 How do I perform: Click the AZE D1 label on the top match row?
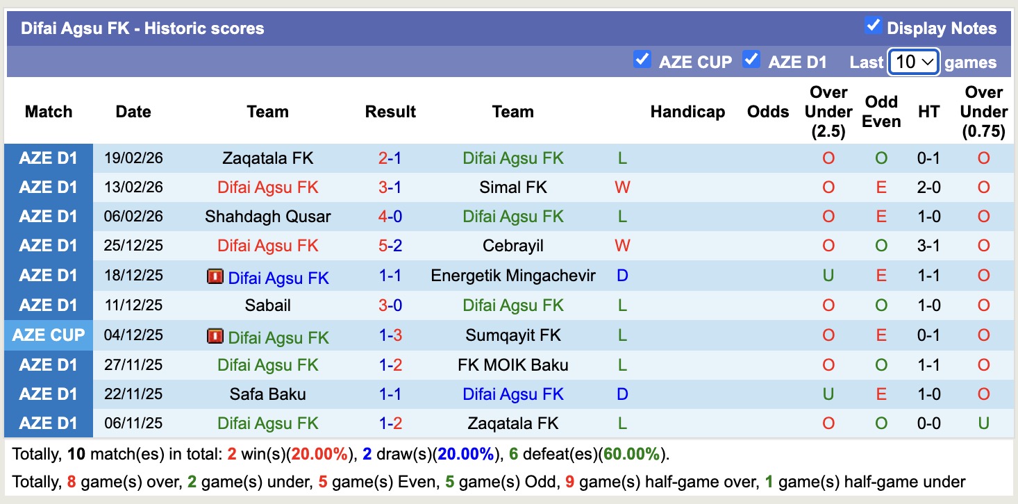[48, 158]
